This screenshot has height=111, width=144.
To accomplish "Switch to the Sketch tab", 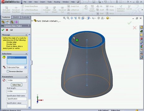I will 16,17.
